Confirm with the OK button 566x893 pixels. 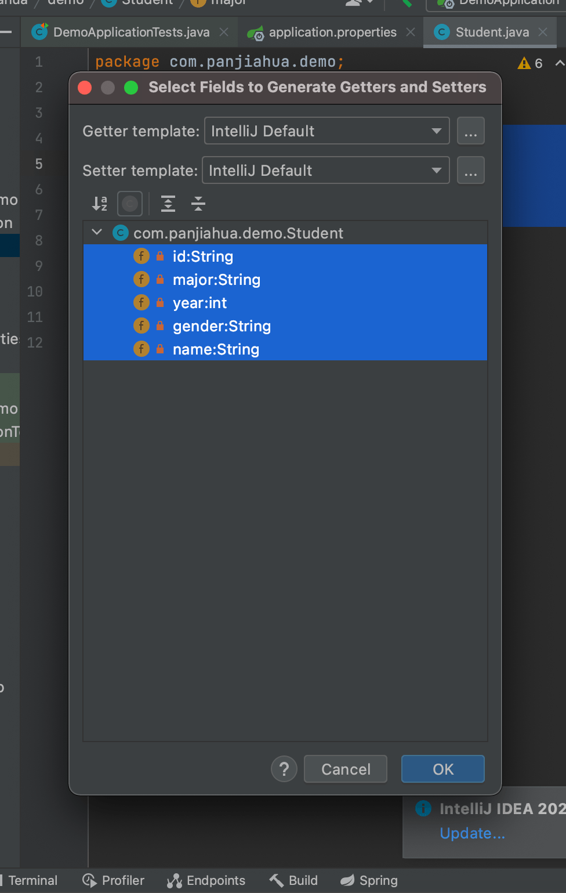point(442,769)
